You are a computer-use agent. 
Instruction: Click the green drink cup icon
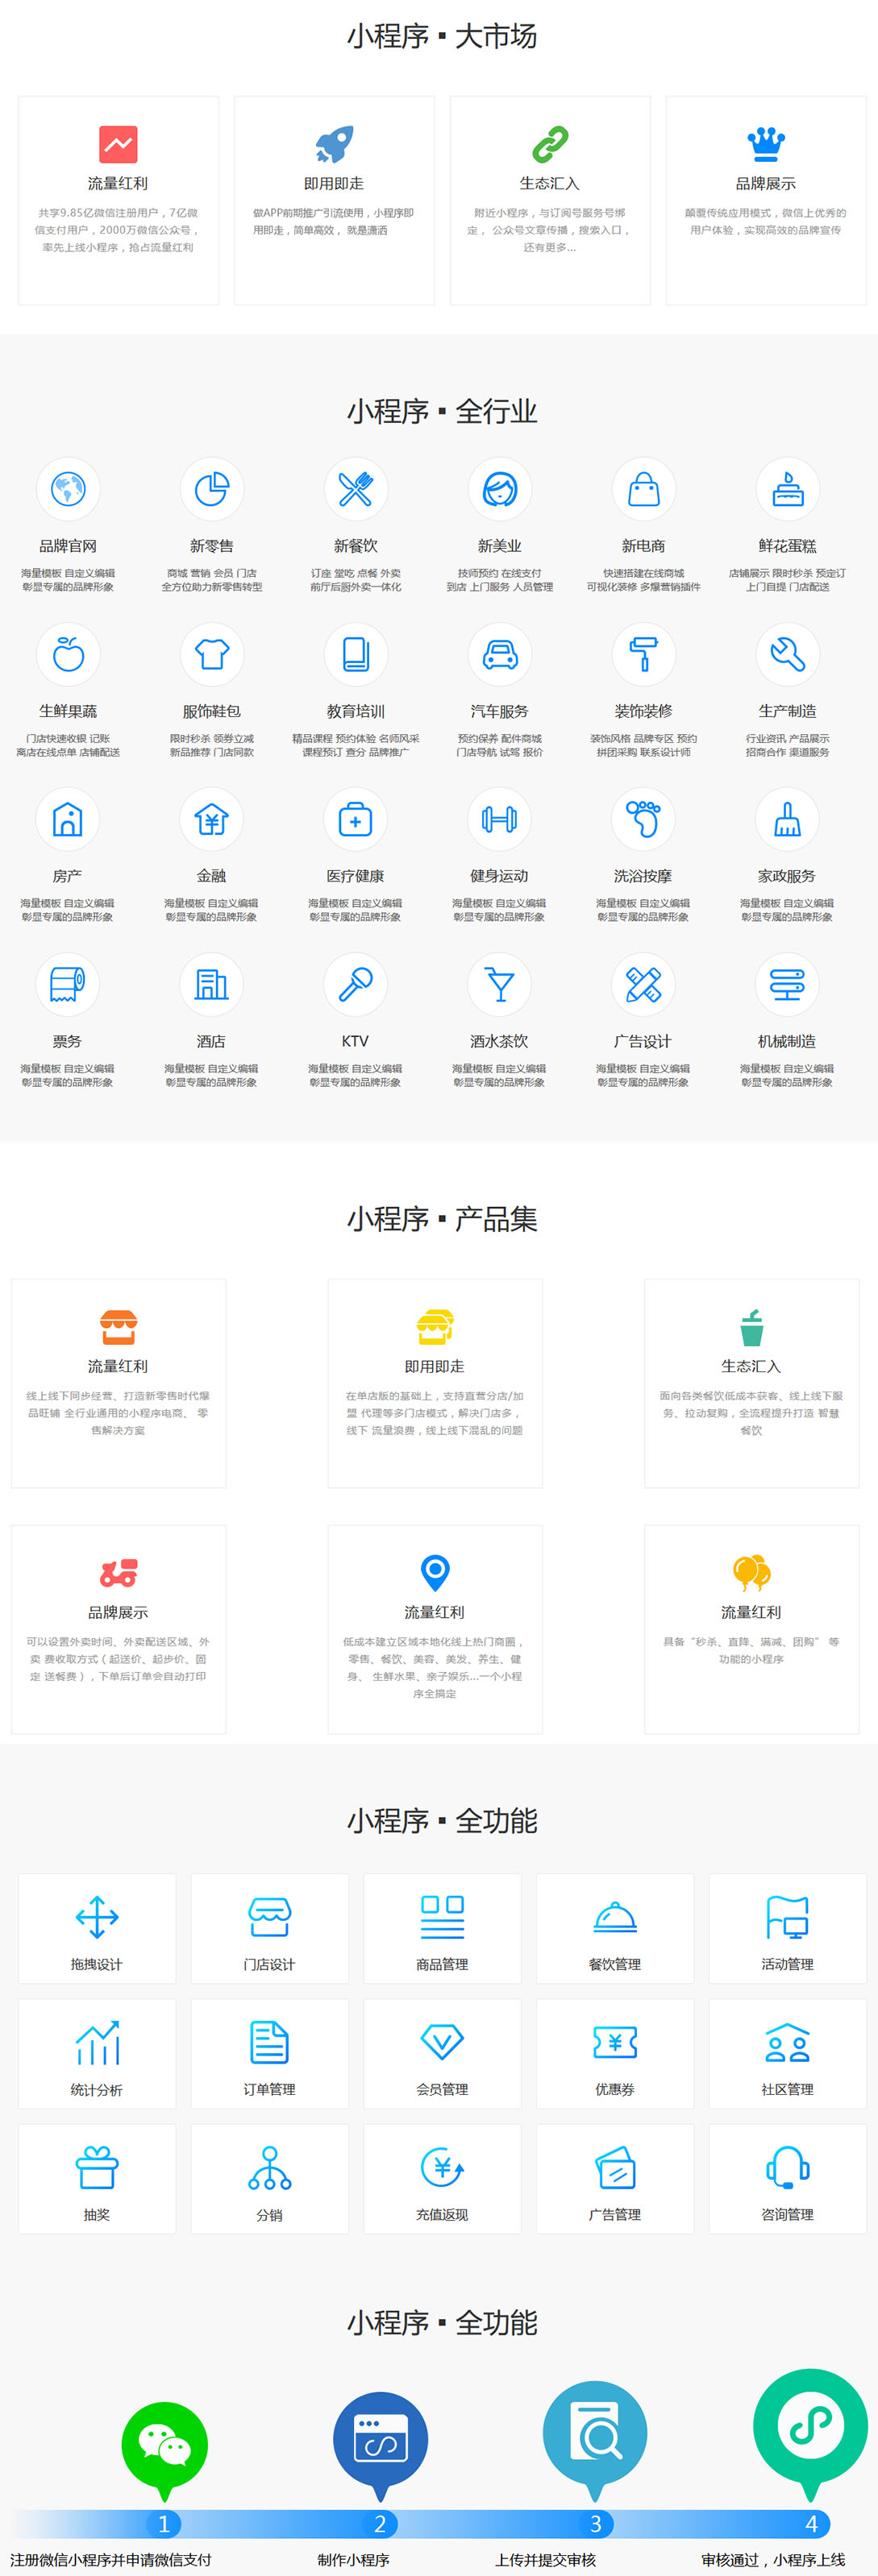751,1327
